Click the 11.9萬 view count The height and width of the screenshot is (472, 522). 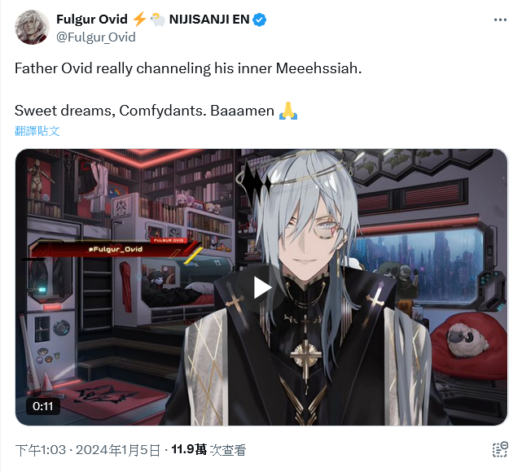tap(189, 450)
